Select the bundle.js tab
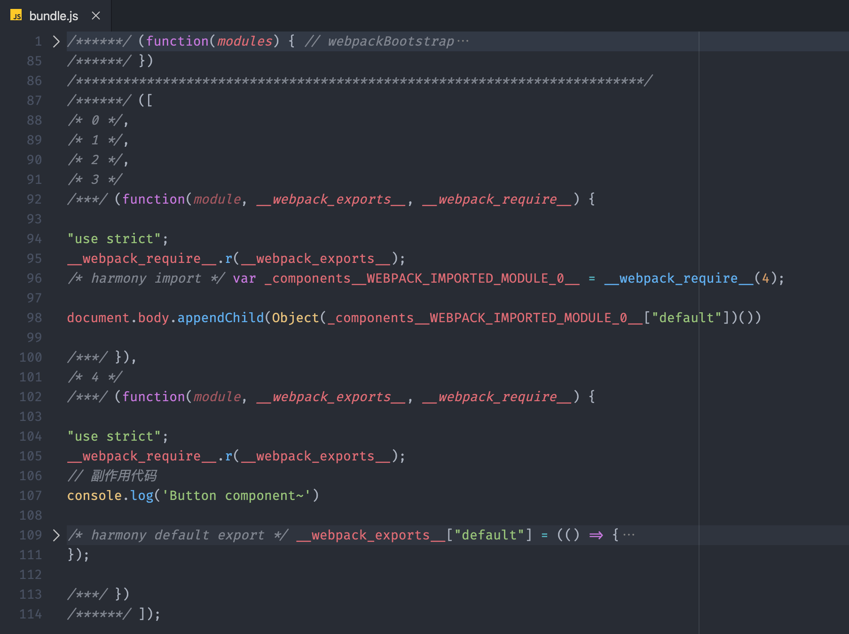 click(55, 16)
